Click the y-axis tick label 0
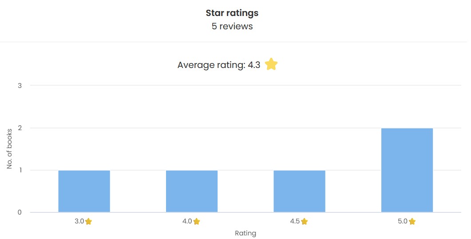Image resolution: width=471 pixels, height=239 pixels. point(20,212)
